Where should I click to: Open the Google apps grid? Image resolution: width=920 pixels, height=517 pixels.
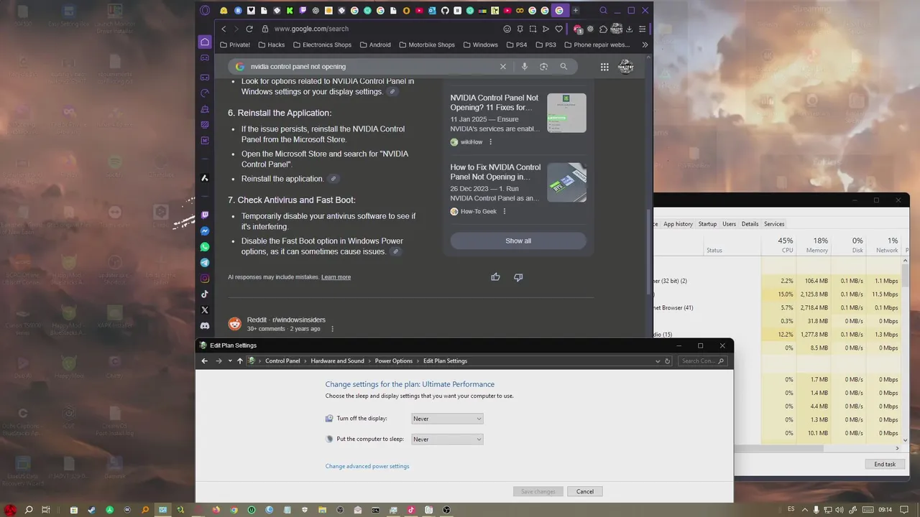pyautogui.click(x=604, y=67)
